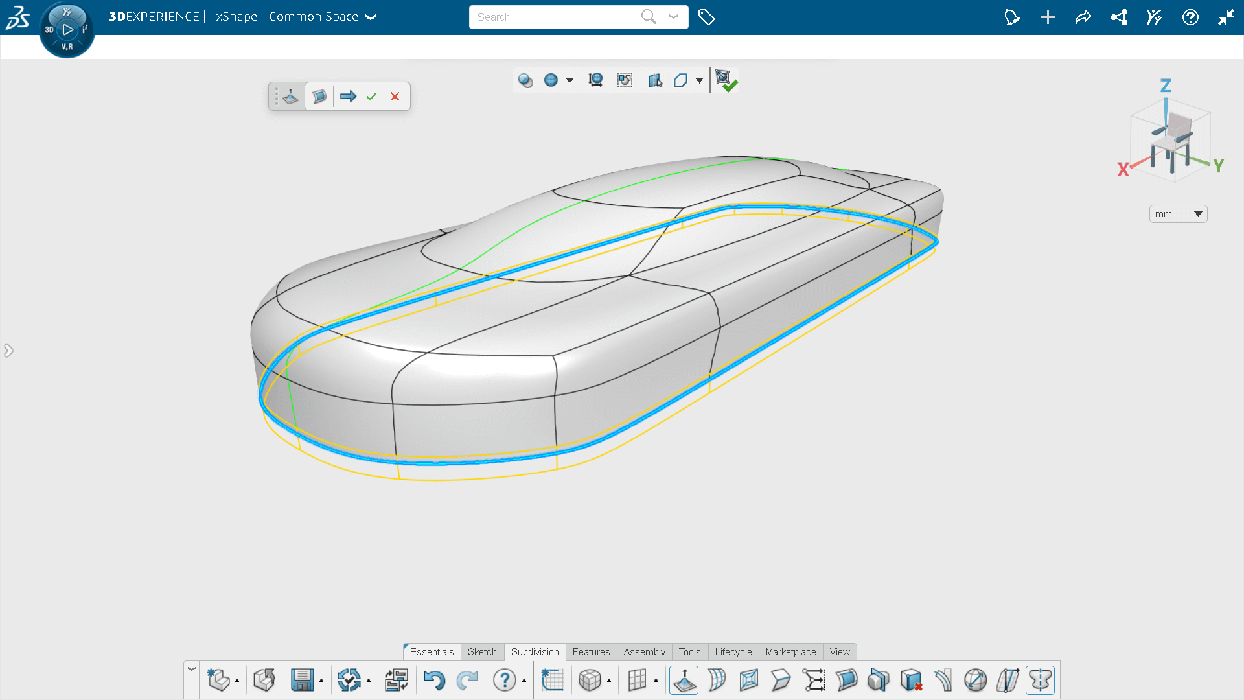Open the Features tab
The width and height of the screenshot is (1244, 700).
tap(591, 652)
